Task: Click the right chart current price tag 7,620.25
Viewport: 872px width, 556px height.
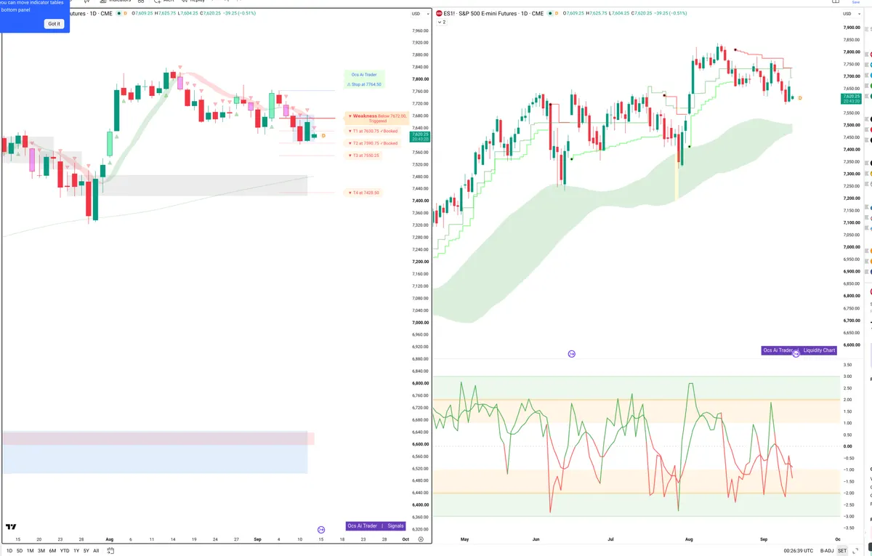Action: point(850,99)
